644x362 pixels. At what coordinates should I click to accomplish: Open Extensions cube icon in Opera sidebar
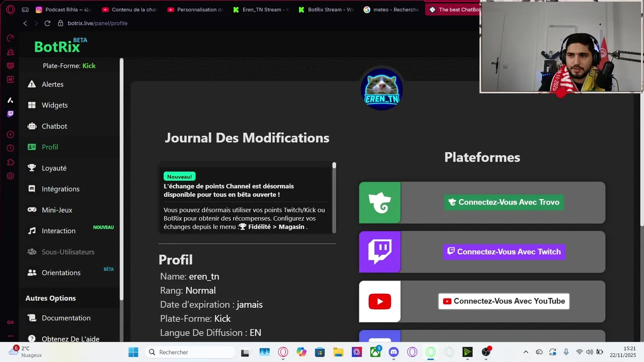[x=10, y=162]
